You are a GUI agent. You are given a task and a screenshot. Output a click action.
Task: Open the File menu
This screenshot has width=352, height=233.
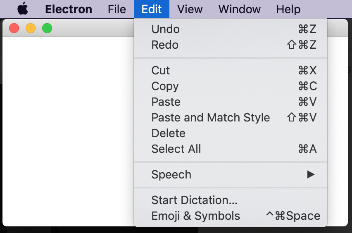(117, 9)
